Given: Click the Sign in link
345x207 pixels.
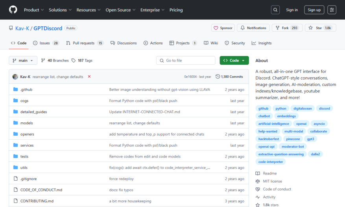Looking at the screenshot, I should coord(292,10).
